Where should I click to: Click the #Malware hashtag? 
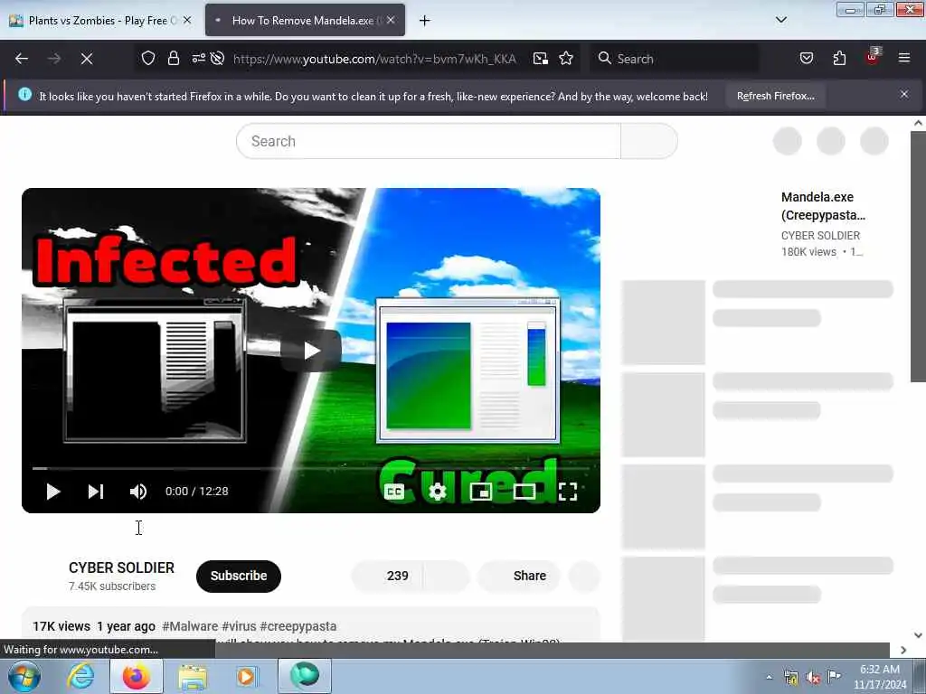190,626
